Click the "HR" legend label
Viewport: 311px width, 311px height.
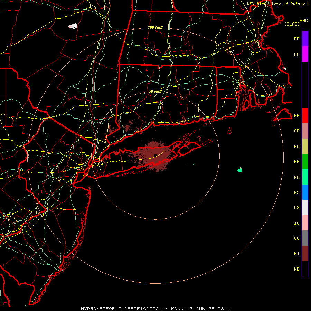click(296, 162)
